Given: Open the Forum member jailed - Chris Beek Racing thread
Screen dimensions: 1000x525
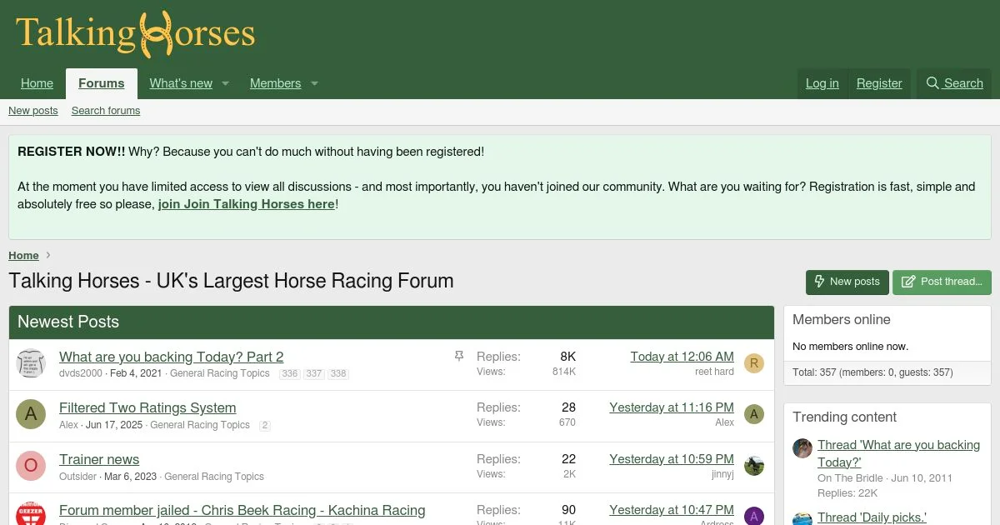Looking at the screenshot, I should (x=242, y=510).
